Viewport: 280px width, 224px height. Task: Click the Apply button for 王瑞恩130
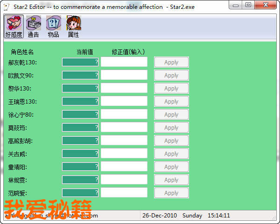click(171, 101)
